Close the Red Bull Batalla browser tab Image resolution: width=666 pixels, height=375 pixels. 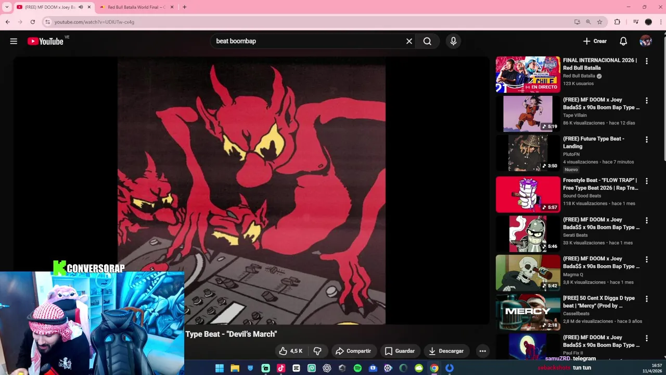tap(172, 7)
